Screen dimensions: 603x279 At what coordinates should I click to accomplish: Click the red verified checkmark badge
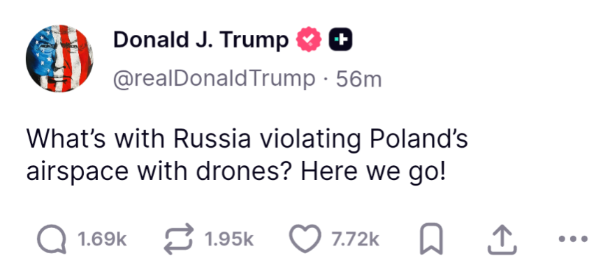pos(308,41)
